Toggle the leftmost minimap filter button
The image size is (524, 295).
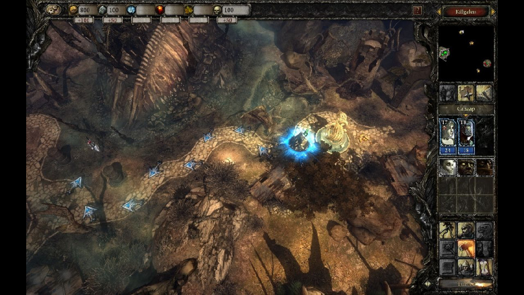click(x=448, y=93)
